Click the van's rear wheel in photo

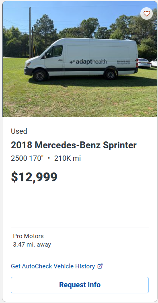tap(111, 75)
